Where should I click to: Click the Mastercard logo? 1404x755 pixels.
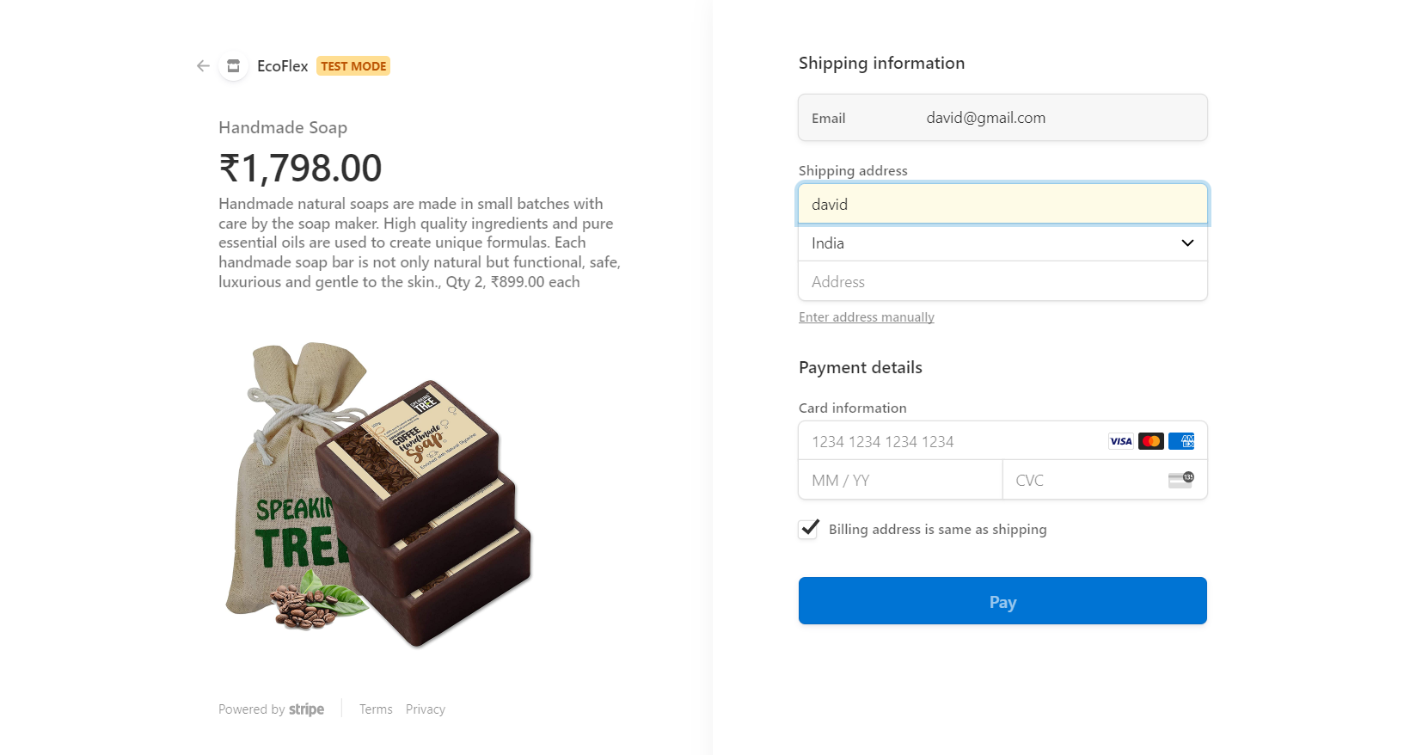(x=1150, y=441)
